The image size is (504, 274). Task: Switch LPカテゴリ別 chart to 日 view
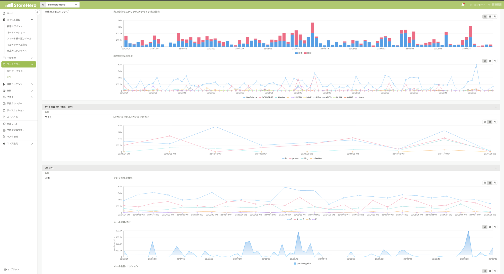(x=485, y=122)
